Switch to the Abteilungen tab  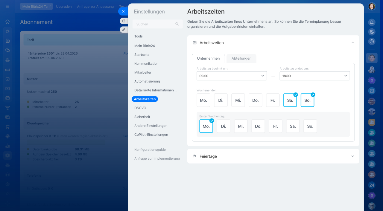[241, 58]
